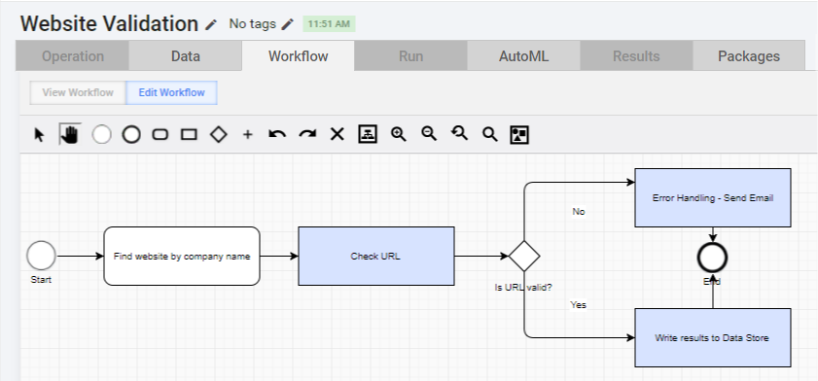This screenshot has height=381, width=818.
Task: Select the 'Find website by company name' node
Action: pyautogui.click(x=182, y=256)
